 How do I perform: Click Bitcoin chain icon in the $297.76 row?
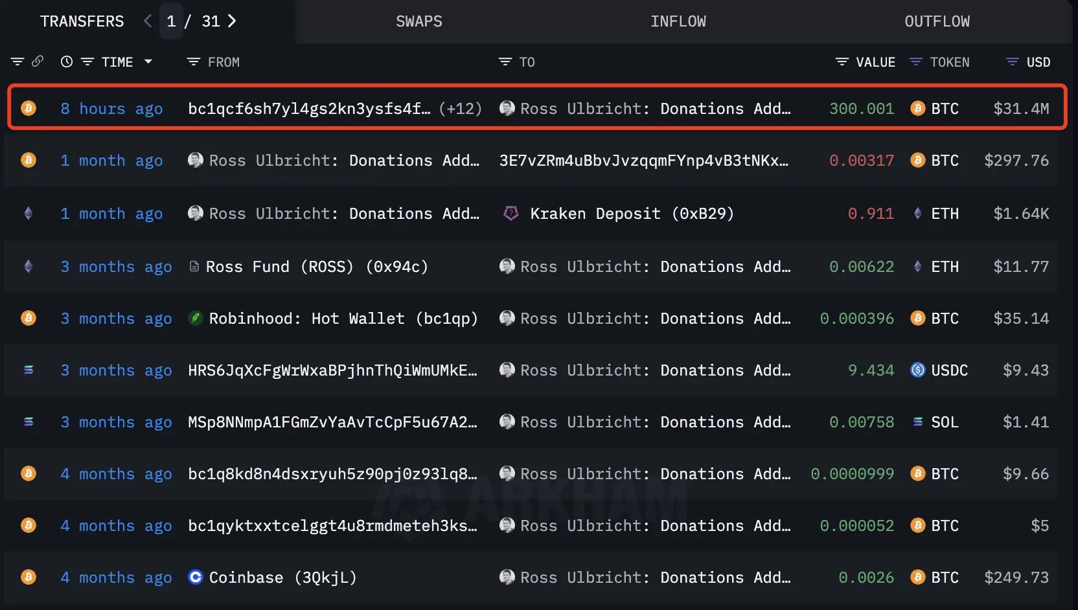tap(29, 160)
